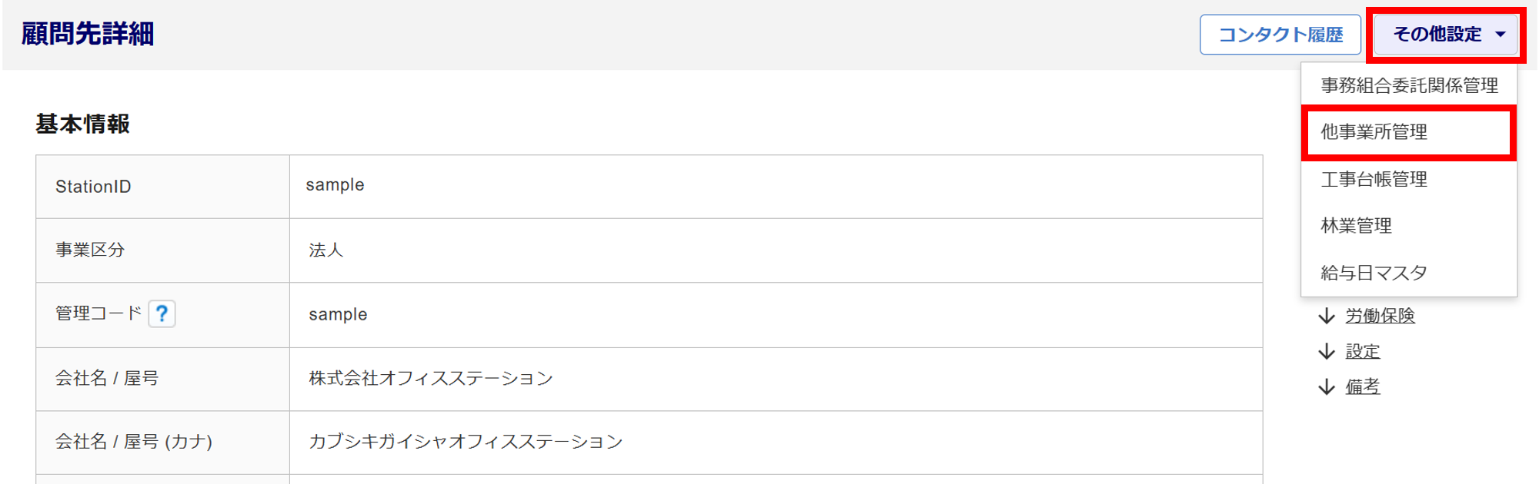Screen dimensions: 1539x484
Task: Select 事務組合委託関係管理 from the menu
Action: pyautogui.click(x=1409, y=85)
